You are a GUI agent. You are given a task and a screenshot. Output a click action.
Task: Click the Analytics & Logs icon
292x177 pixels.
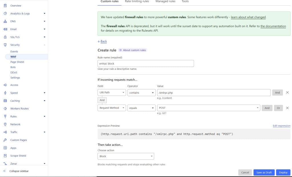(5, 13)
